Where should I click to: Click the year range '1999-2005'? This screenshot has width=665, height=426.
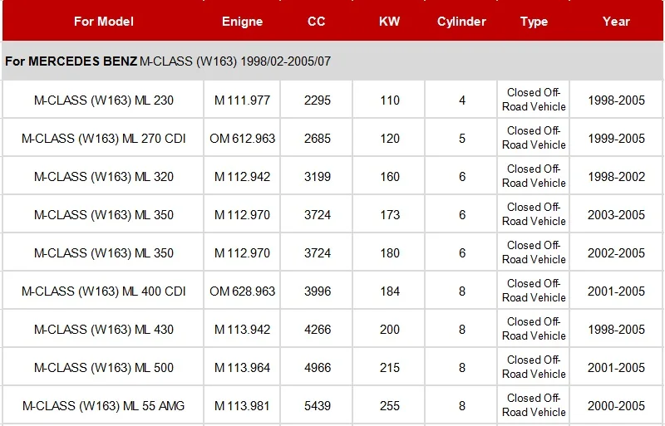click(x=616, y=138)
